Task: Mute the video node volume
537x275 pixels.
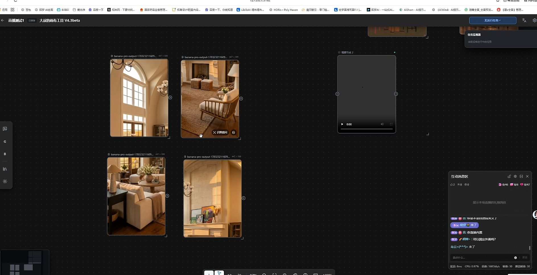Action: [x=382, y=124]
